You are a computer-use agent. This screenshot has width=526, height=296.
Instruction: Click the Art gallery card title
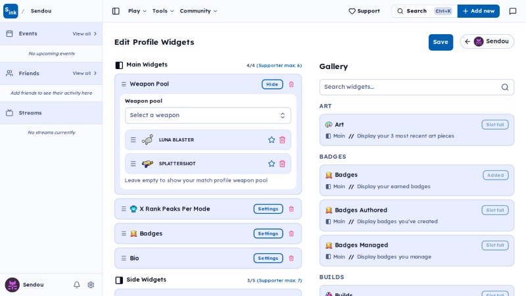[x=339, y=124]
